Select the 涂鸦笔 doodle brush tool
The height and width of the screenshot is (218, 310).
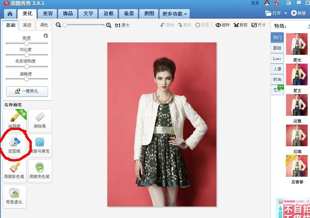15,120
